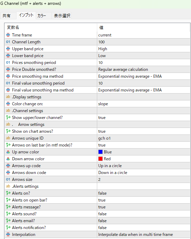Toggle the Alerts on? false value
This screenshot has width=191, height=239.
tap(144, 193)
